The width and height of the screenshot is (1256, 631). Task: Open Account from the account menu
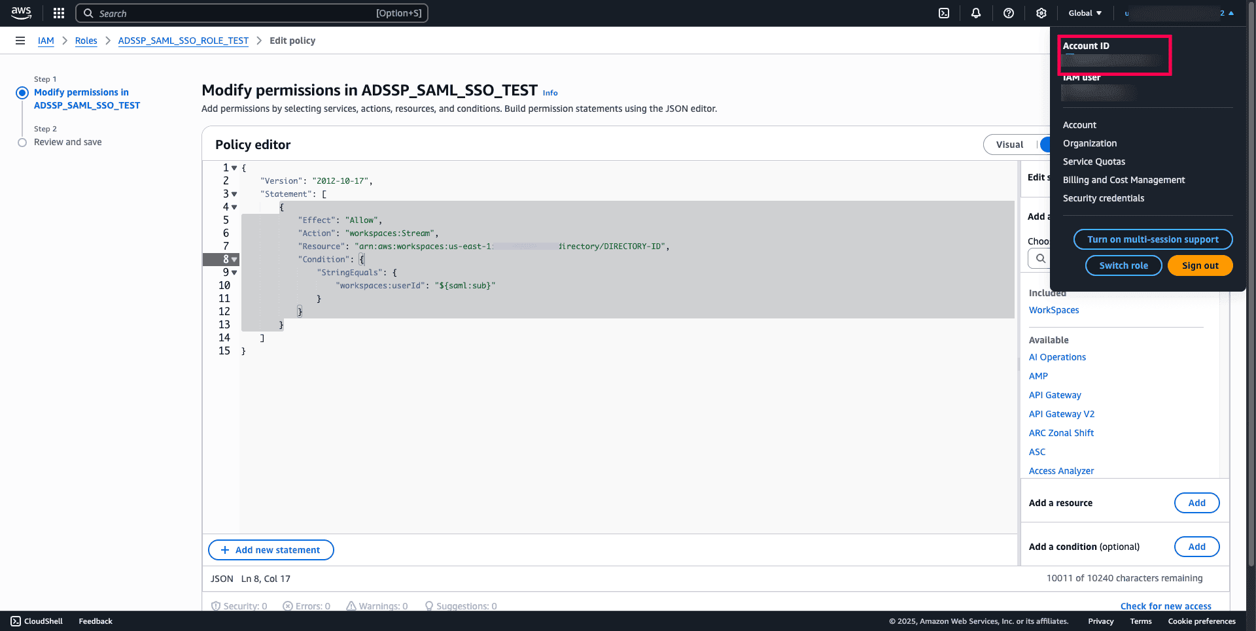[x=1079, y=125]
